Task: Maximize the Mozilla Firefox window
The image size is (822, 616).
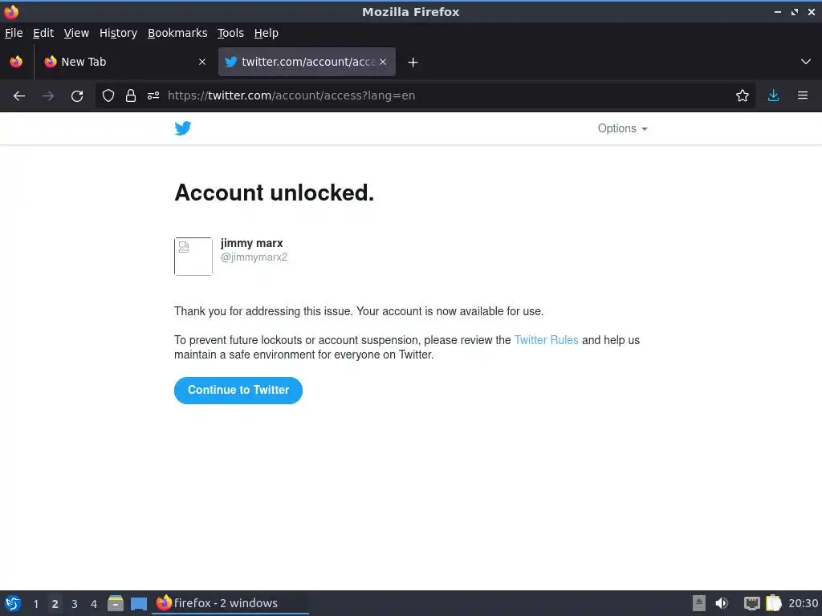Action: point(795,11)
